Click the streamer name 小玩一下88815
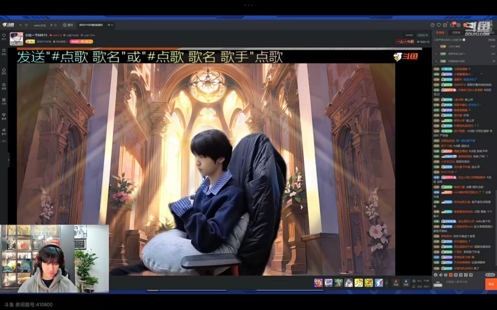This screenshot has height=310, width=497. coord(36,35)
